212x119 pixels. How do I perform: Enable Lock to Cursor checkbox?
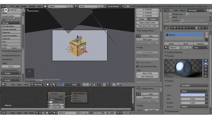pos(137,62)
